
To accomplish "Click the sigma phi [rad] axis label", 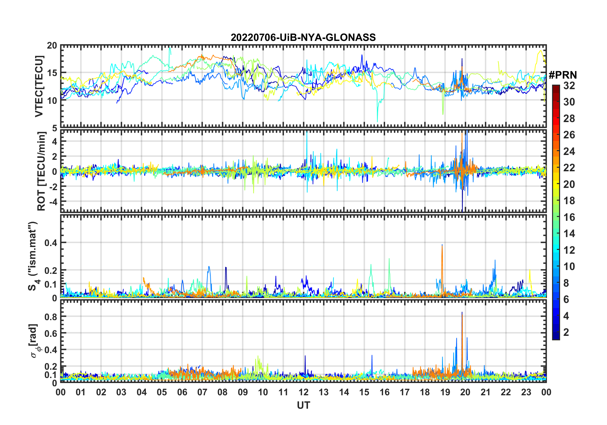I will point(34,341).
